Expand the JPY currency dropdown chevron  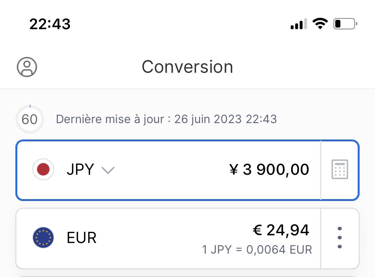[108, 170]
